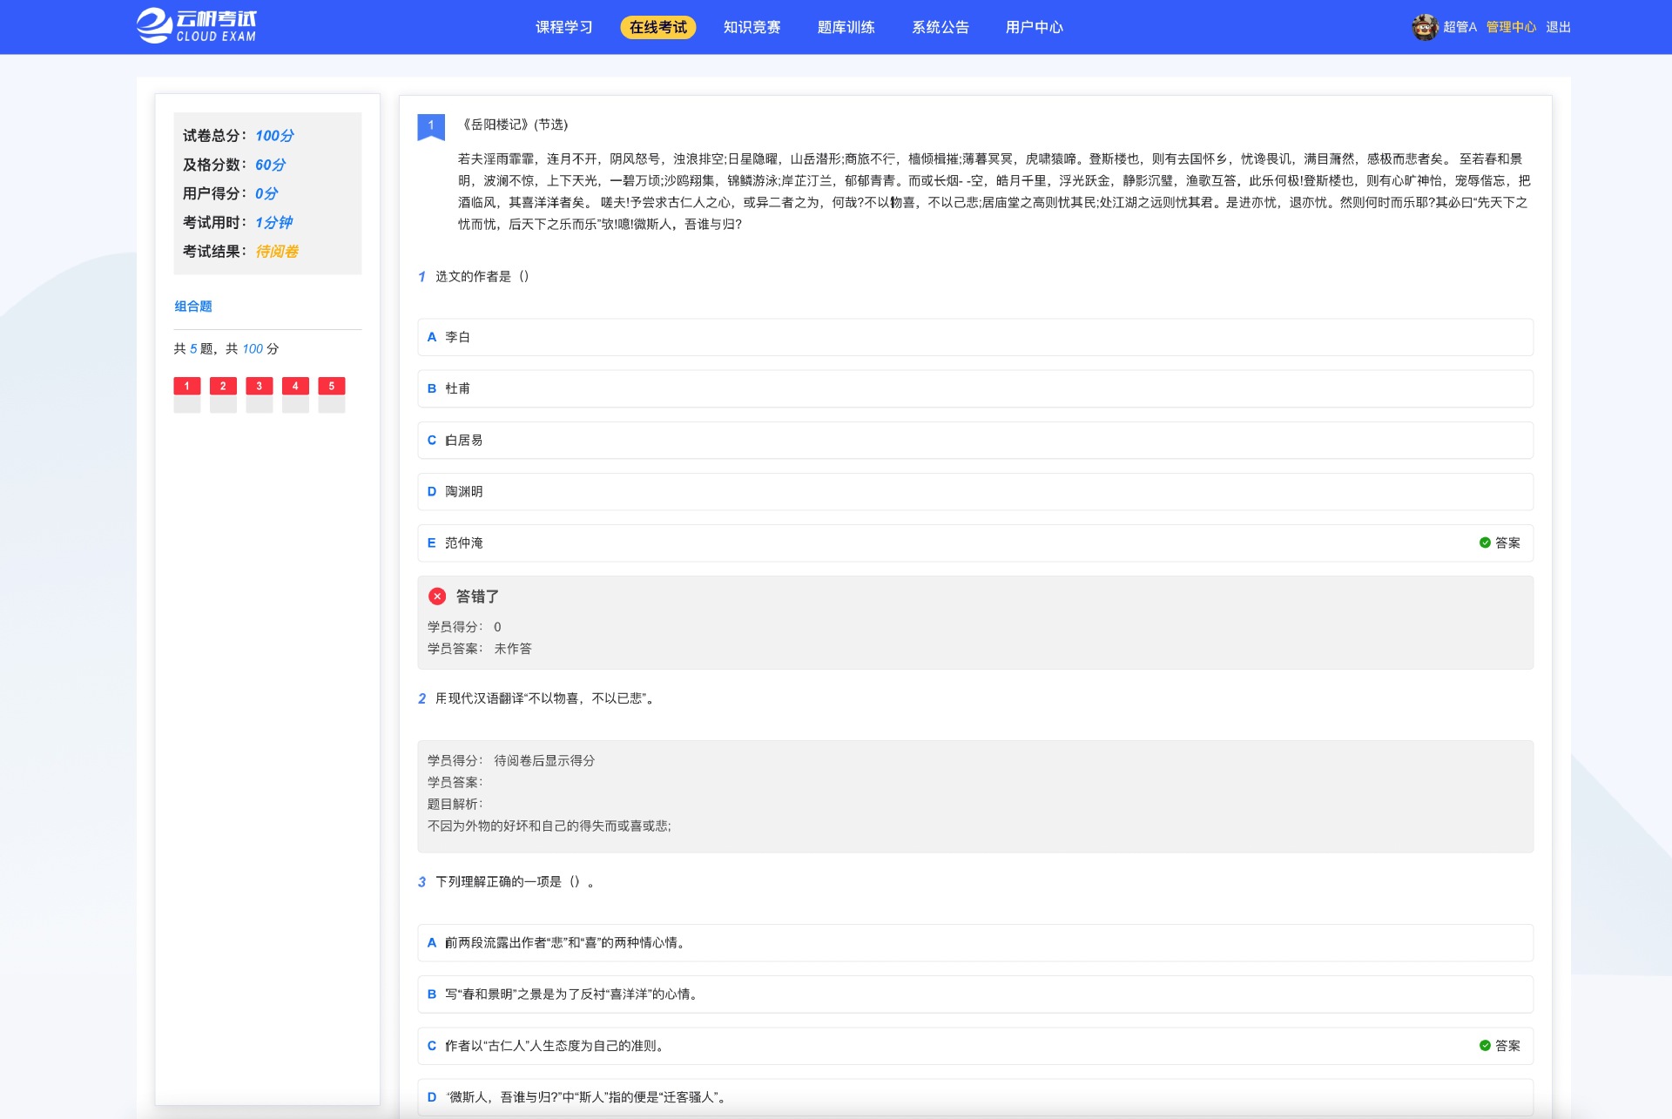Open the 管理中心 link
Screen dimensions: 1672x1119
(1511, 27)
